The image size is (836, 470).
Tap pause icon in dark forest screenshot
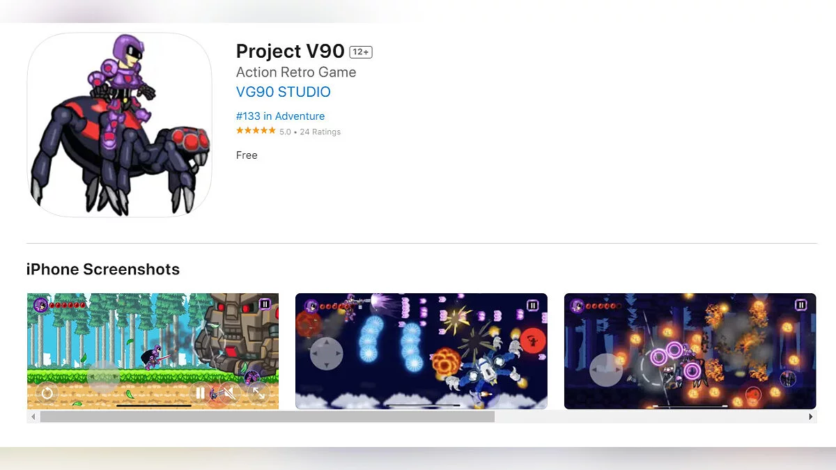[x=801, y=305]
